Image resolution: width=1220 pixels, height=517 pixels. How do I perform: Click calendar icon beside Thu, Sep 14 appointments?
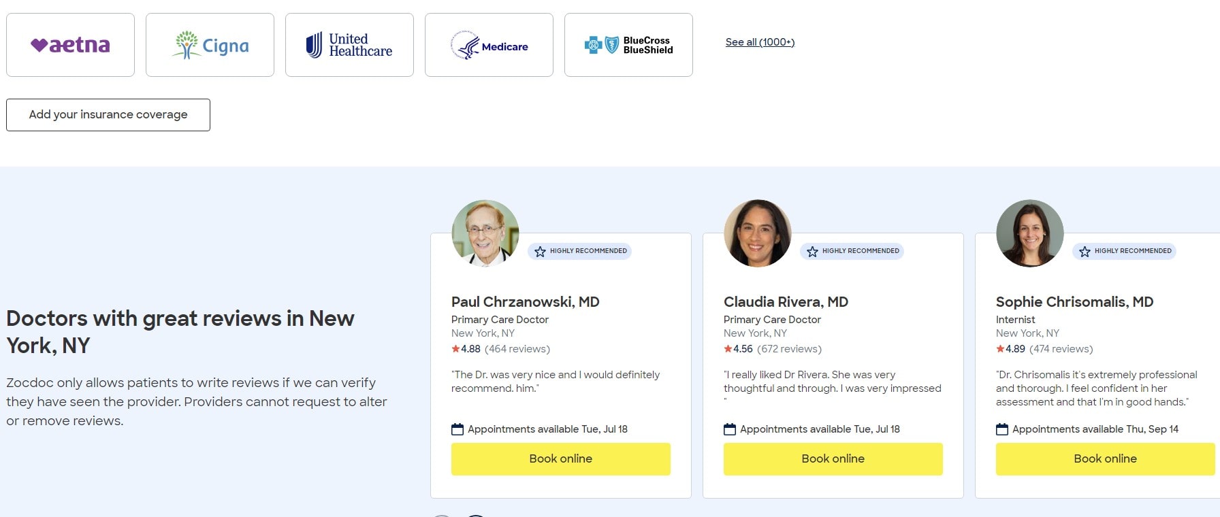click(1002, 429)
